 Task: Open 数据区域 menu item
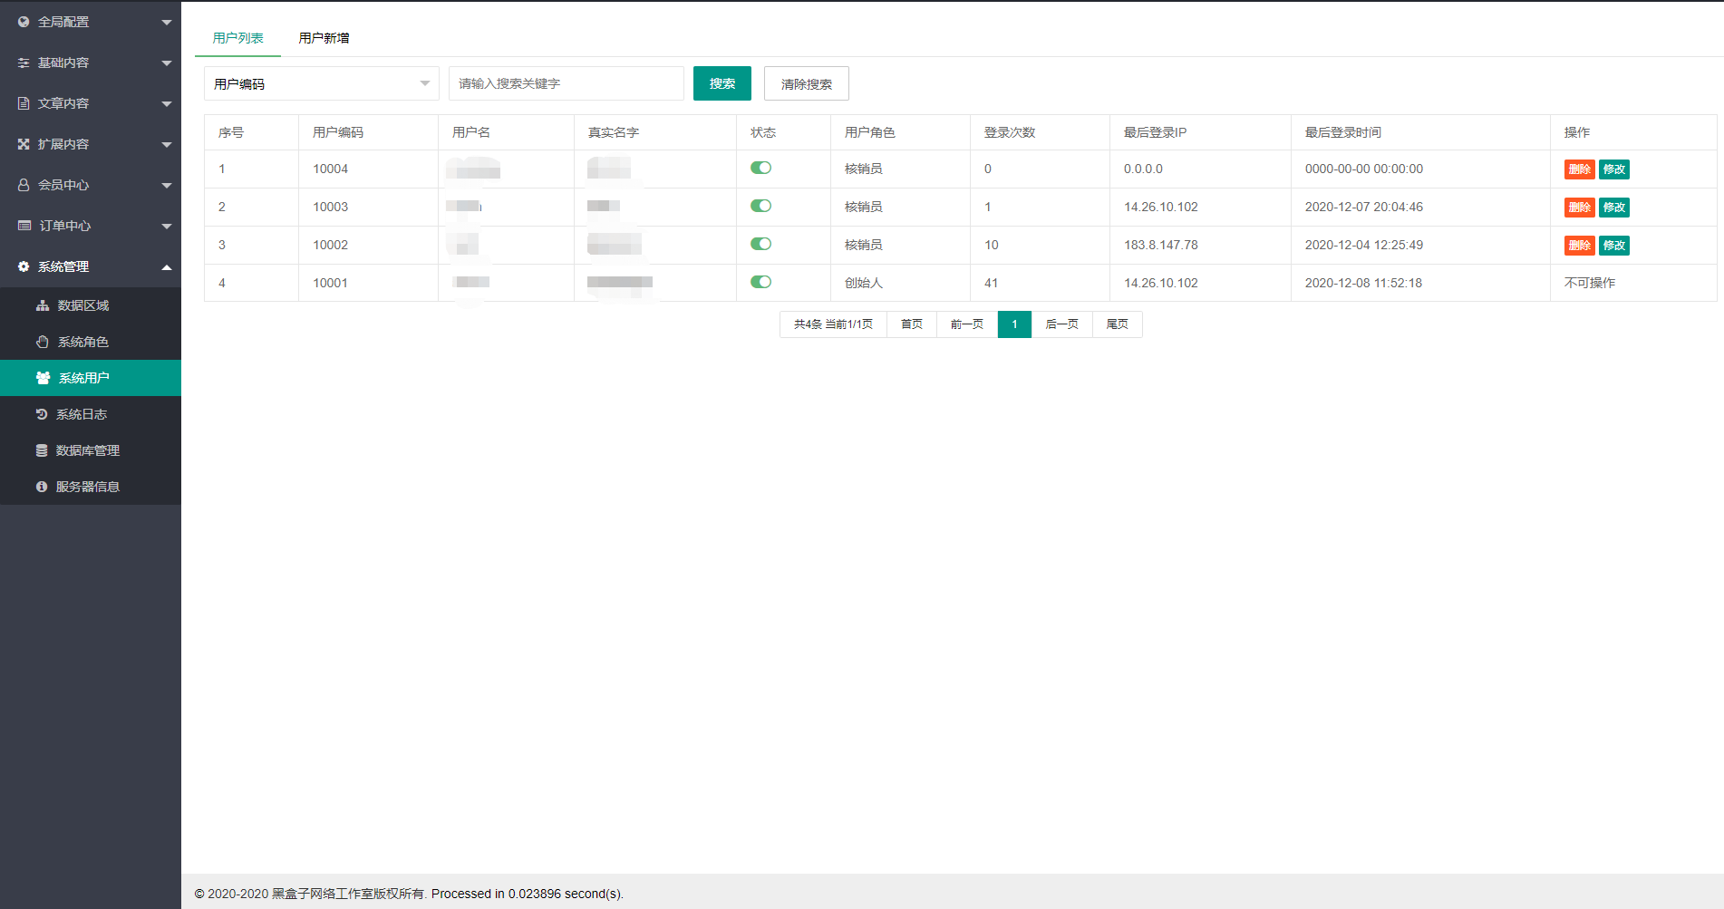(x=91, y=305)
